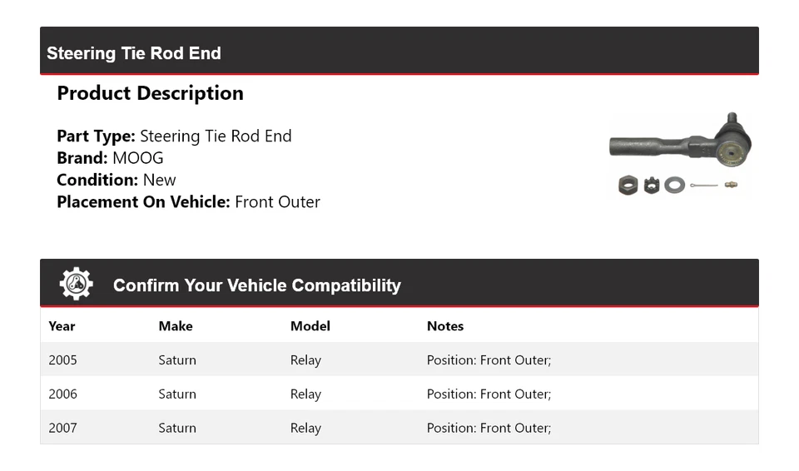Click the Confirm Your Vehicle Compatibility heading

(256, 285)
